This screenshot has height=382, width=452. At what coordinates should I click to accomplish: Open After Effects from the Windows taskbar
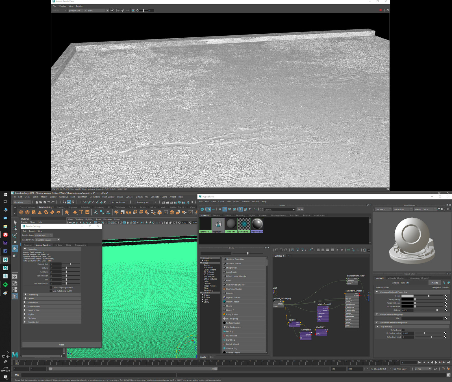tap(5, 243)
